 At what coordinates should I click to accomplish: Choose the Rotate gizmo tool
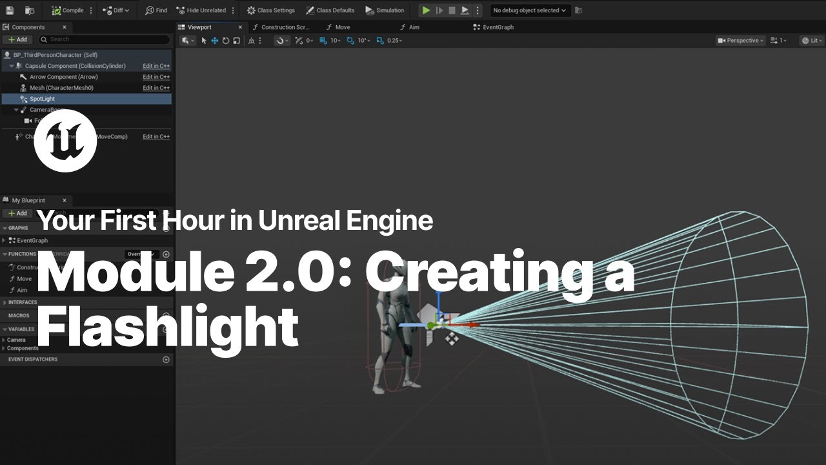click(225, 40)
